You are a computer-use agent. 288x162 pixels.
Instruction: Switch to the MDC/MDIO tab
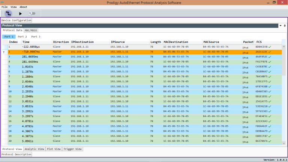coord(31,30)
